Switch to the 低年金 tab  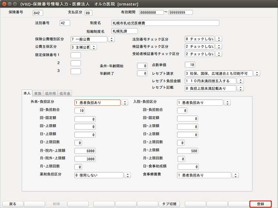coord(65,93)
